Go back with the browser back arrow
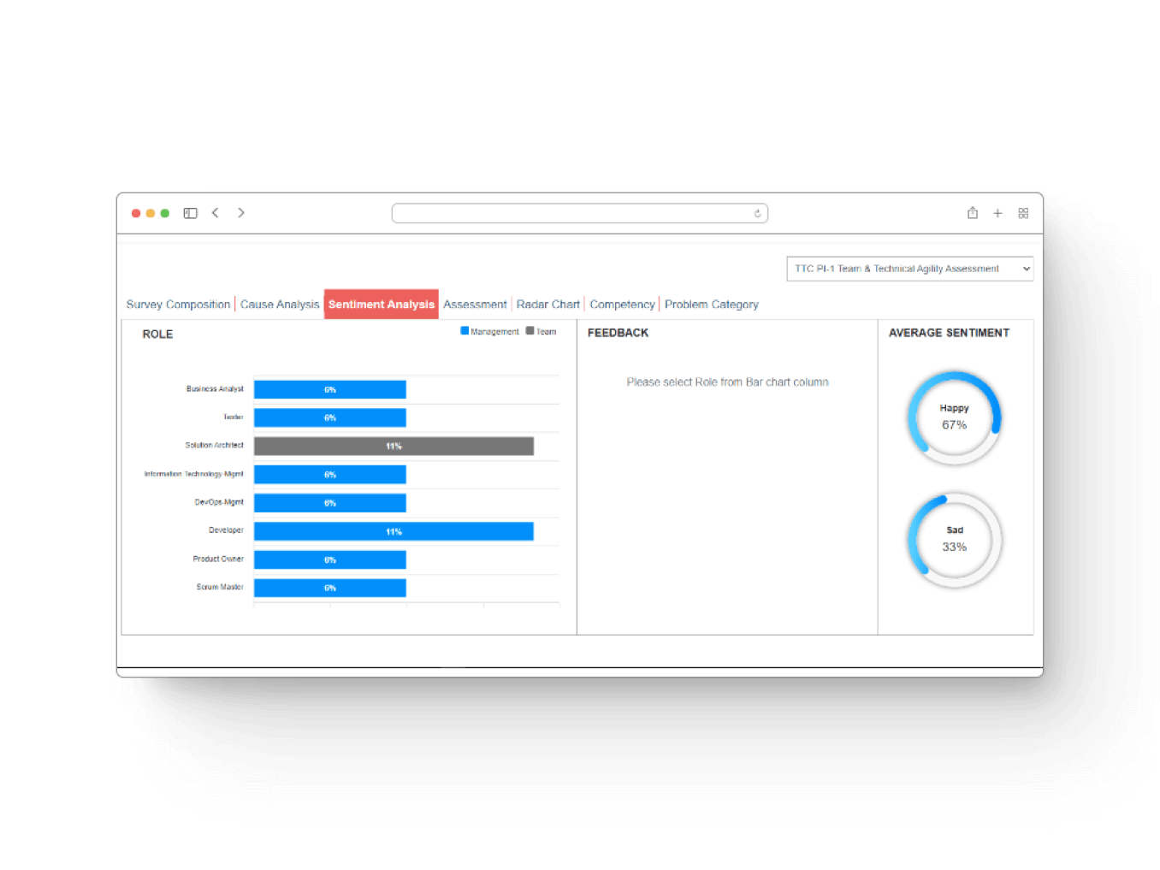Viewport: 1160px width, 870px height. [x=216, y=213]
